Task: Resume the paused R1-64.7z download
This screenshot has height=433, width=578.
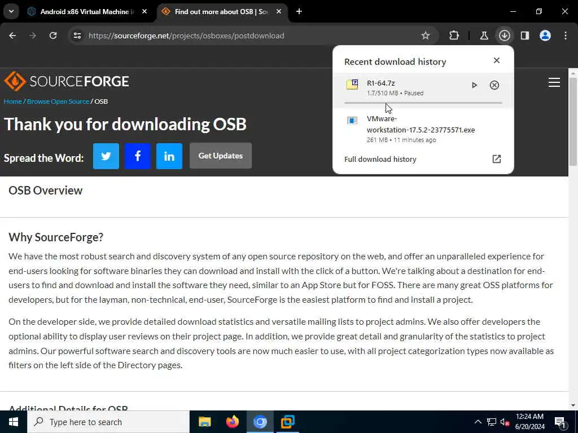Action: 474,86
